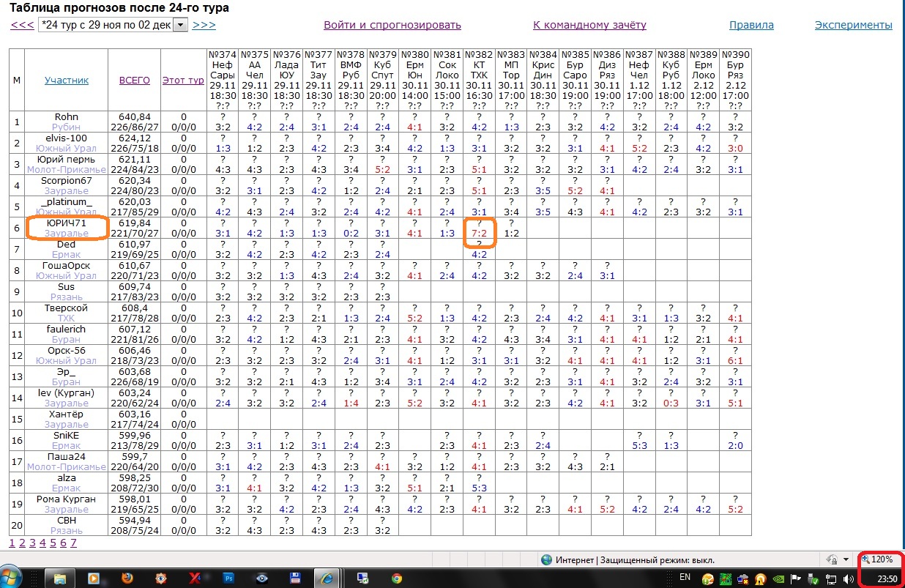Click the 'Войти и спрогнозировать' link

392,25
